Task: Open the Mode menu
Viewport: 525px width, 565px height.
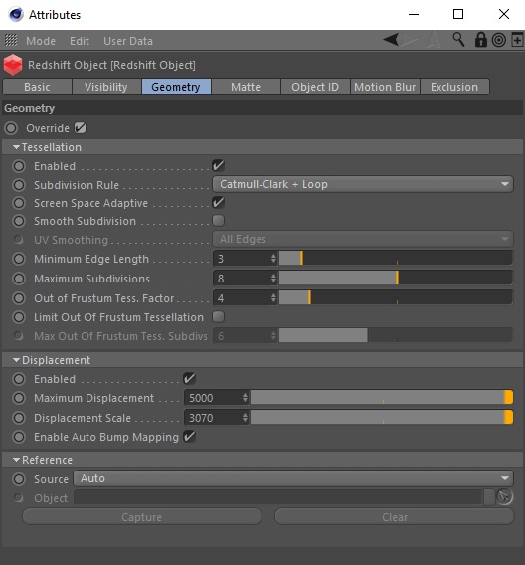Action: click(x=41, y=41)
